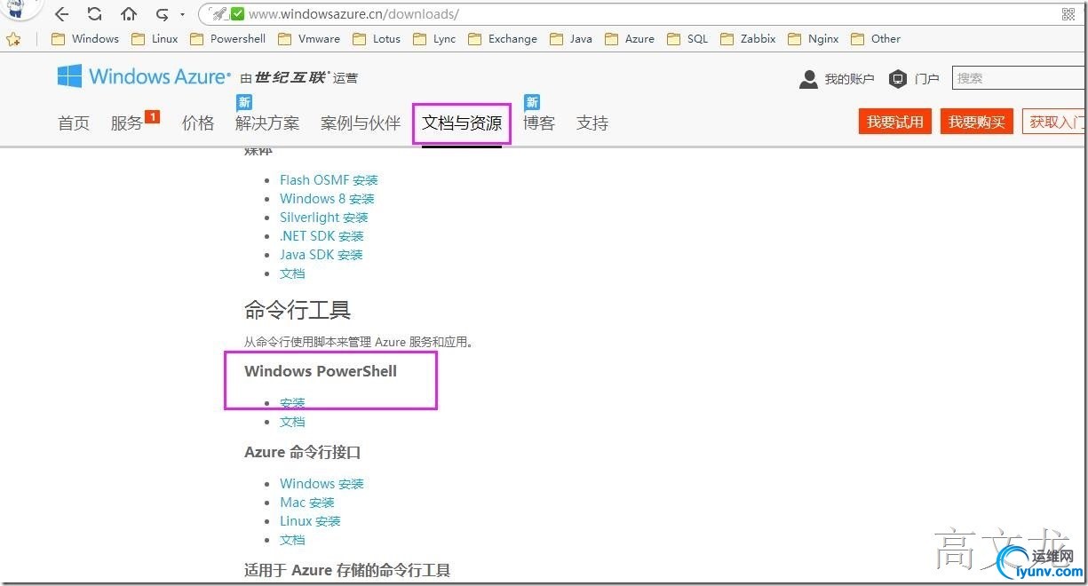Viewport: 1088px width, 586px height.
Task: Click the 获取入门 button
Action: point(1055,122)
